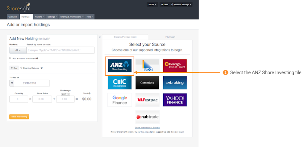The width and height of the screenshot is (305, 147).
Task: Expand Sharing & Permissions menu
Action: point(72,17)
